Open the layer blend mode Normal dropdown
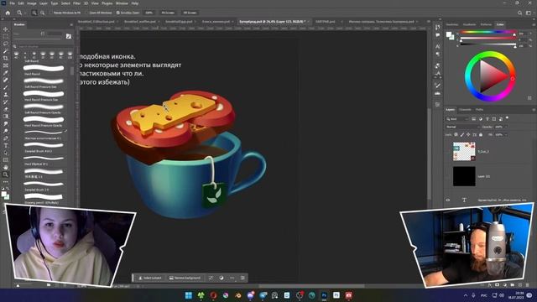The width and height of the screenshot is (537, 302). 462,127
